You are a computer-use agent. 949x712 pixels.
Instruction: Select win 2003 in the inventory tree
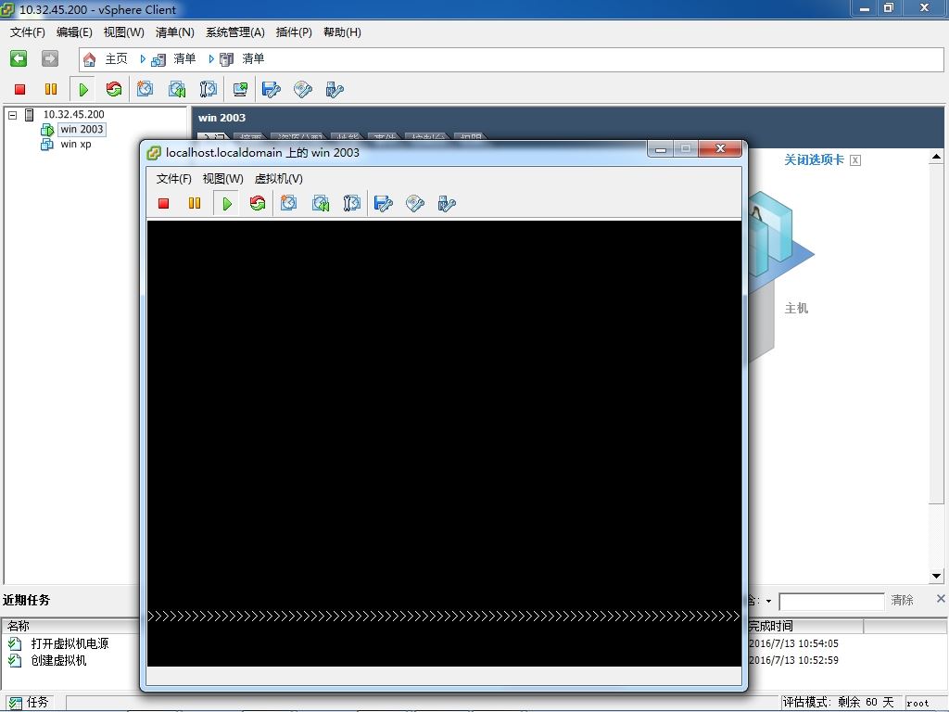point(82,129)
